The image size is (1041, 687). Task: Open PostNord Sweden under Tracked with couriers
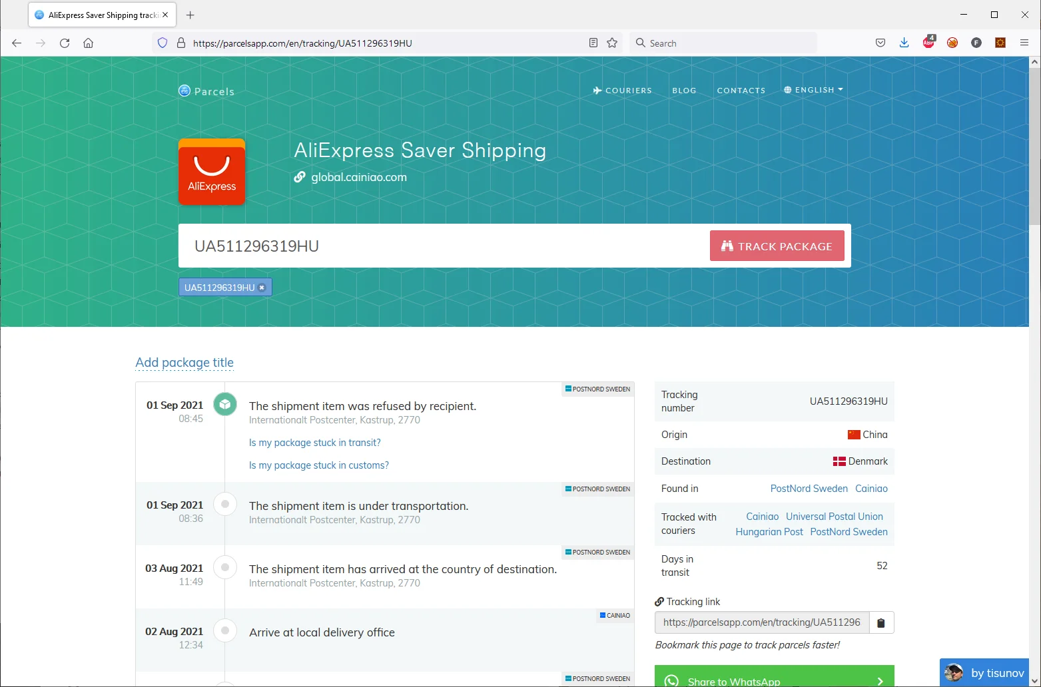[x=849, y=532]
